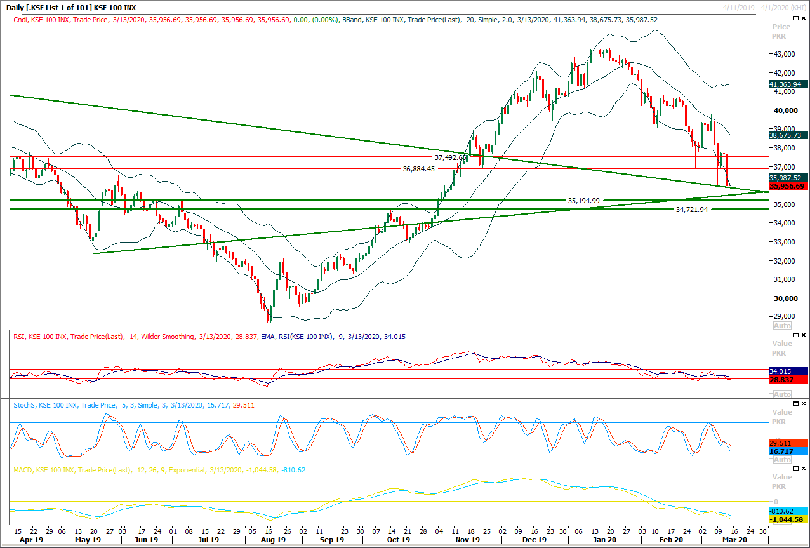Select the RSI Wilder Smoothing legend
This screenshot has width=810, height=548.
click(136, 337)
